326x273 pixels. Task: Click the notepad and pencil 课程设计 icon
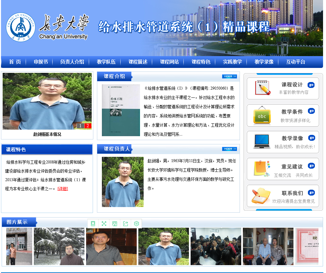point(262,88)
